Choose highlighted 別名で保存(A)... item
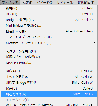 coord(49,94)
